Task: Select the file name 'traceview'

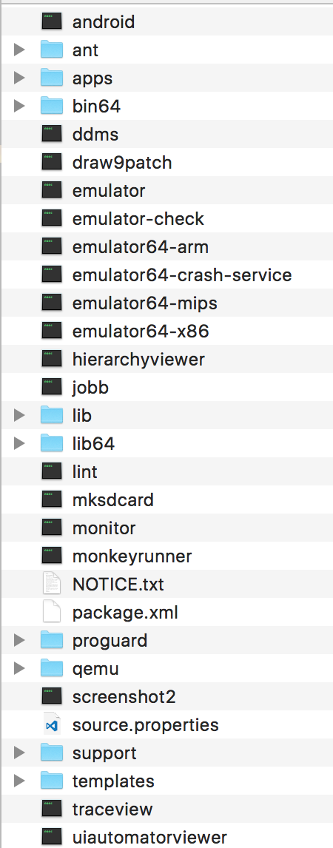Action: tap(112, 810)
